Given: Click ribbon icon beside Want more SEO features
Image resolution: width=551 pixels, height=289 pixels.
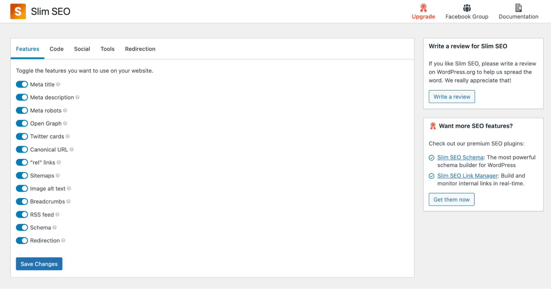Looking at the screenshot, I should (433, 126).
